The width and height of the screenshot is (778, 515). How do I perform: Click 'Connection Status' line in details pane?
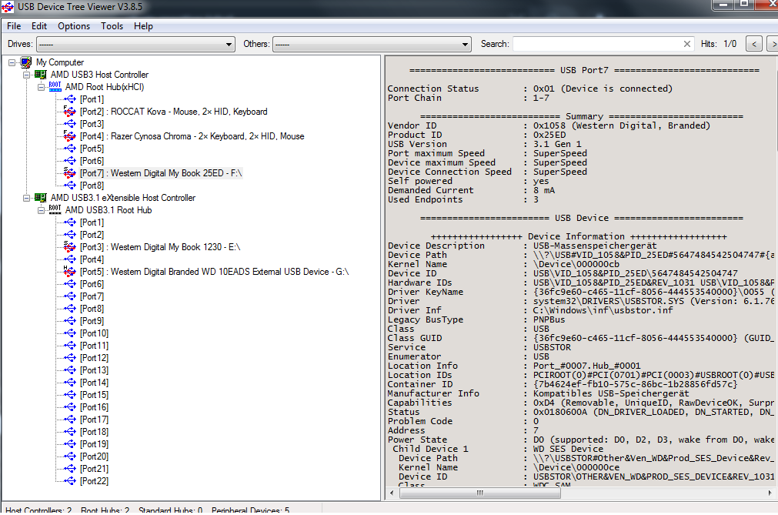coord(530,89)
